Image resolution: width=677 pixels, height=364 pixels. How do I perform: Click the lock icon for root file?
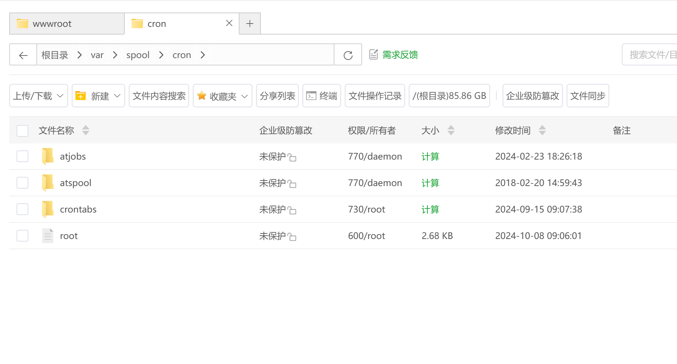[x=292, y=236]
